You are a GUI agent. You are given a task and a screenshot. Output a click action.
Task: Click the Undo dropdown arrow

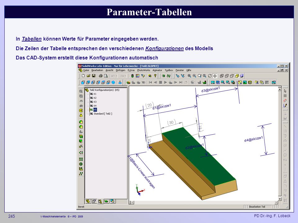point(116,76)
